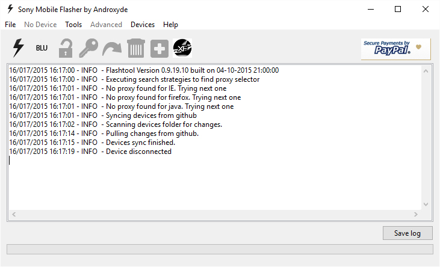Maximize the Sony Mobile Flasher window
Image resolution: width=440 pixels, height=267 pixels.
click(x=398, y=9)
